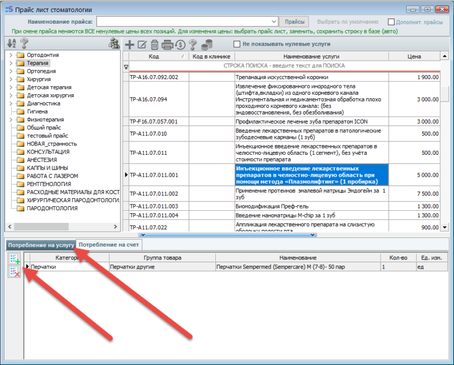Click the dollar price change icon
This screenshot has width=454, height=365.
point(180,44)
